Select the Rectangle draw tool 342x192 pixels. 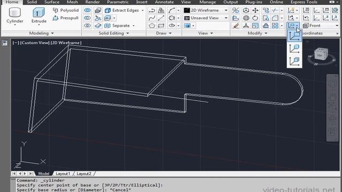[161, 26]
